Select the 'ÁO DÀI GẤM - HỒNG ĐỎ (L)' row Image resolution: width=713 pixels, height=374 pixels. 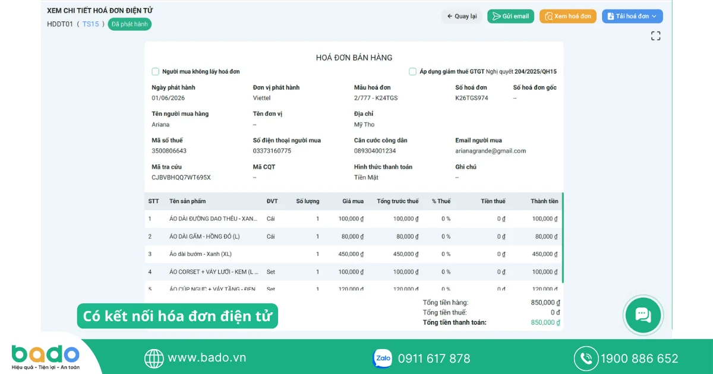[353, 236]
